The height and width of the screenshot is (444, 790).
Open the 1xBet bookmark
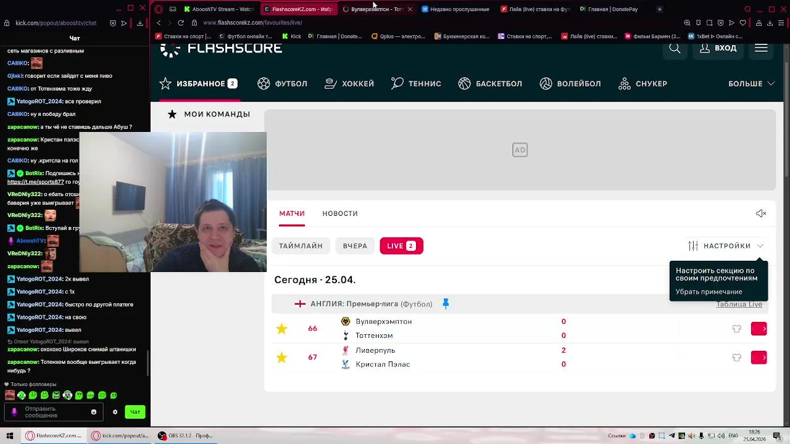715,36
